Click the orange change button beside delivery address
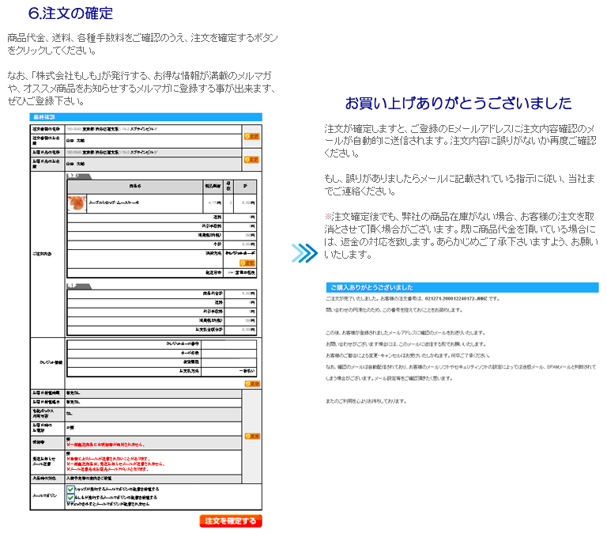 click(251, 159)
